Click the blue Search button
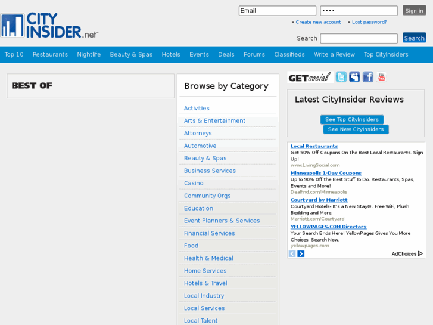This screenshot has width=433, height=325. [414, 38]
